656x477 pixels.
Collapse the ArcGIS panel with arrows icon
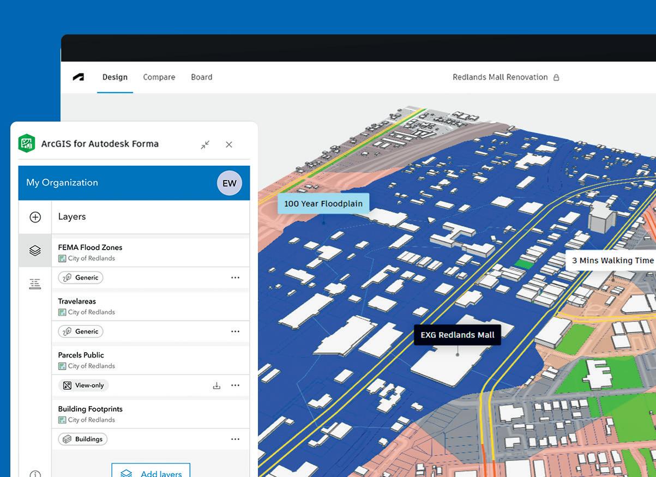(205, 144)
